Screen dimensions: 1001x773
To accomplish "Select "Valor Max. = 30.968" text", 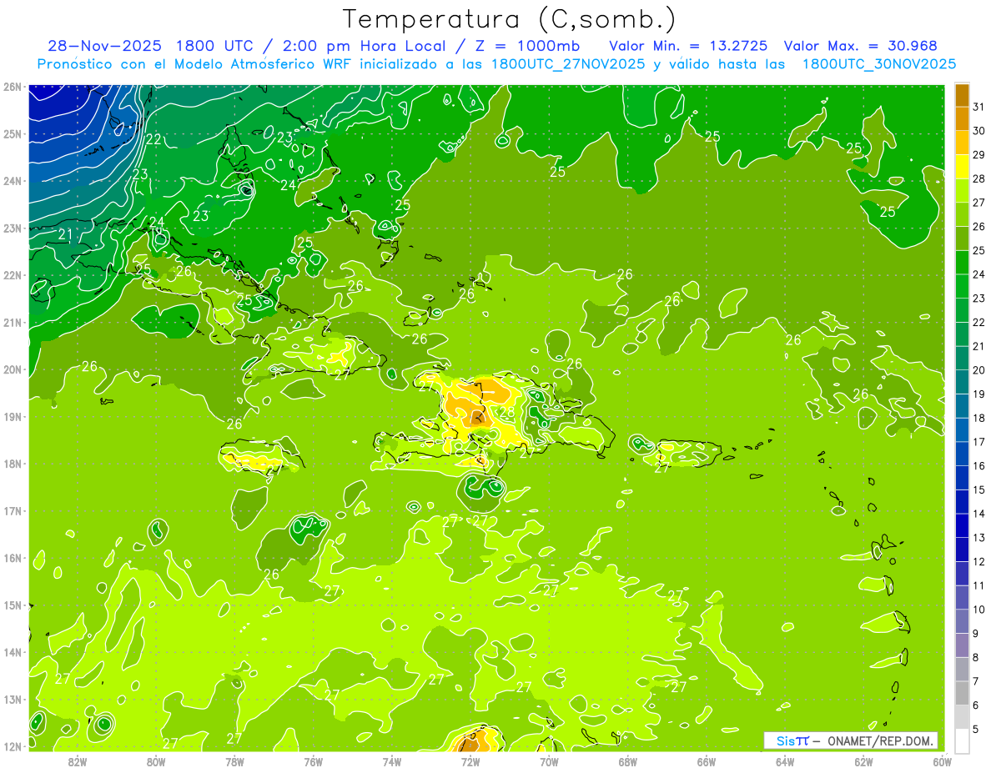I will 861,46.
